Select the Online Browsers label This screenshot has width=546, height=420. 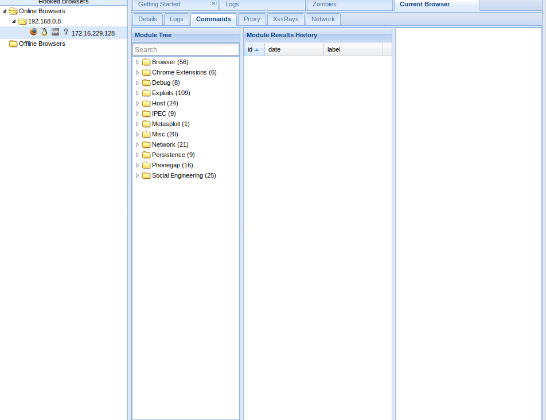point(42,11)
